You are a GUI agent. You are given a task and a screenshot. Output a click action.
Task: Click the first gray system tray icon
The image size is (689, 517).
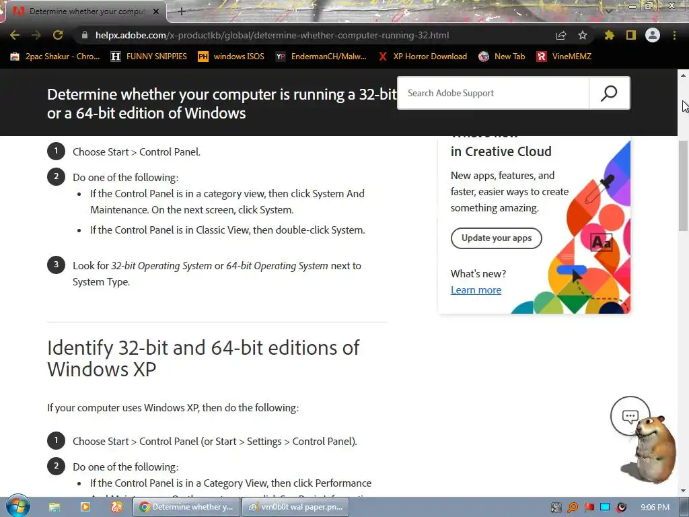coord(556,508)
